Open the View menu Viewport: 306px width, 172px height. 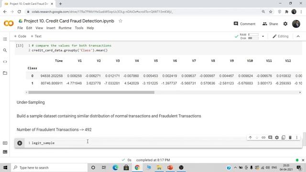(39, 28)
